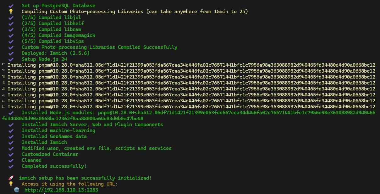This screenshot has width=380, height=194.
Task: Click the rocket icon before immich setup message
Action: click(11, 178)
